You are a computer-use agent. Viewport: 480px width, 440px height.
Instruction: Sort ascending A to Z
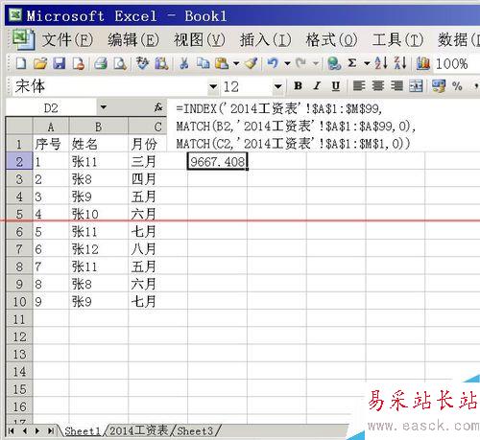point(381,63)
